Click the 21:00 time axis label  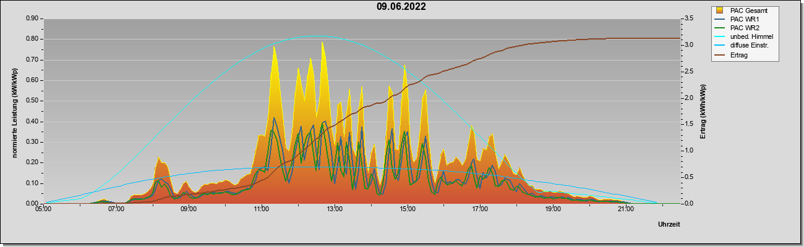626,209
